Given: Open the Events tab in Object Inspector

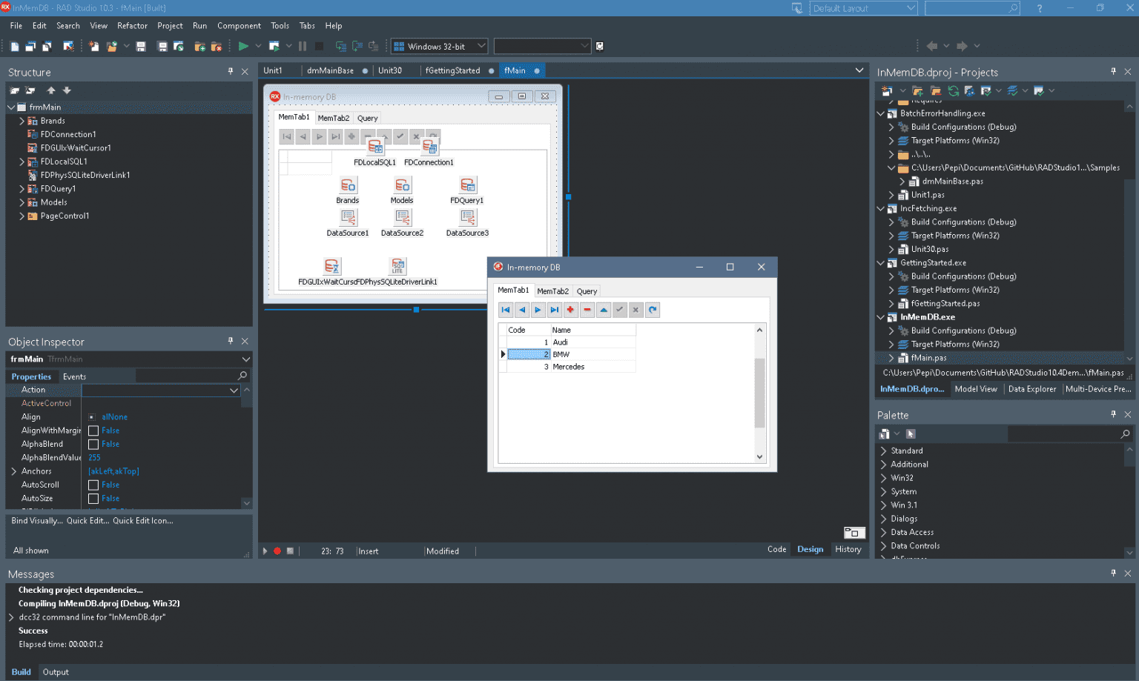Looking at the screenshot, I should [x=74, y=376].
